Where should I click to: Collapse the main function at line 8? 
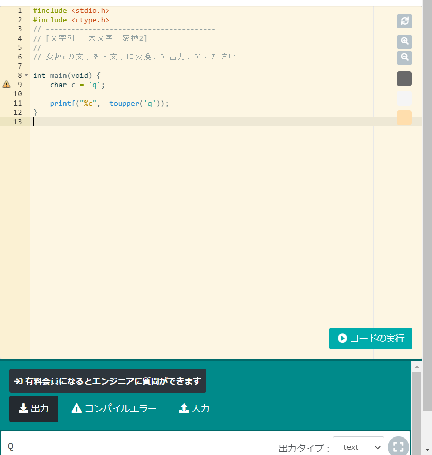pyautogui.click(x=27, y=75)
